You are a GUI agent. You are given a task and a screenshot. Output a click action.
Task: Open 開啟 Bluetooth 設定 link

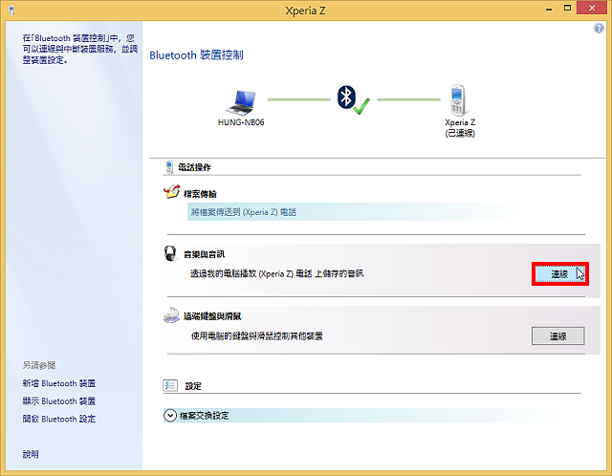coord(59,419)
